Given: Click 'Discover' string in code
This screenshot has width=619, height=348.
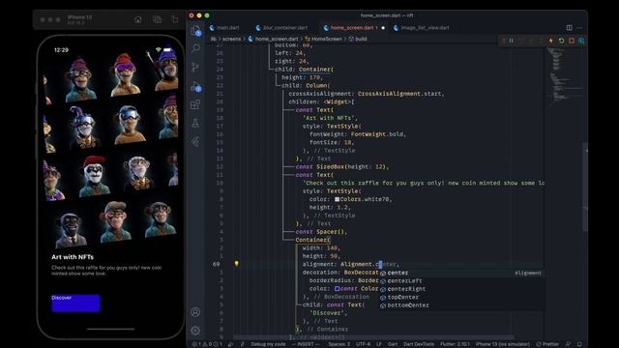Looking at the screenshot, I should coord(329,313).
